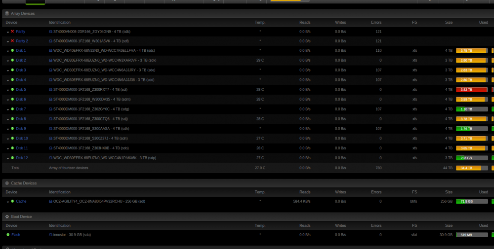This screenshot has height=249, width=494.
Task: Click the green status ball for Disk 8
Action: click(12, 118)
